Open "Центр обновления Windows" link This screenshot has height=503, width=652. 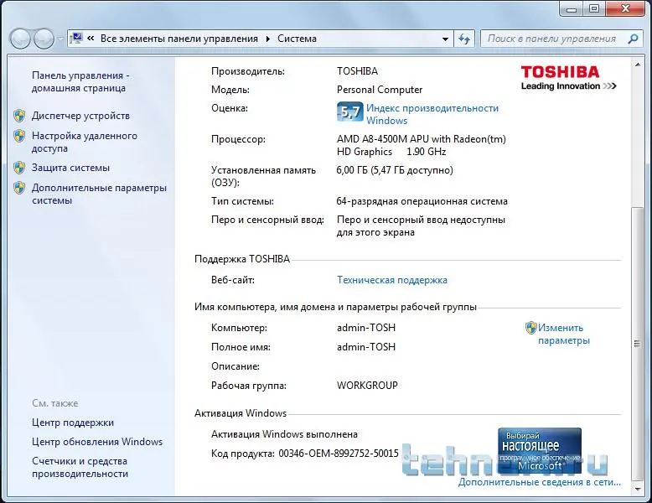point(97,442)
